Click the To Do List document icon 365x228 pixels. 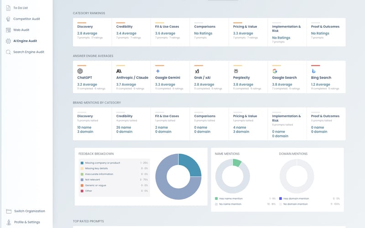pyautogui.click(x=8, y=8)
